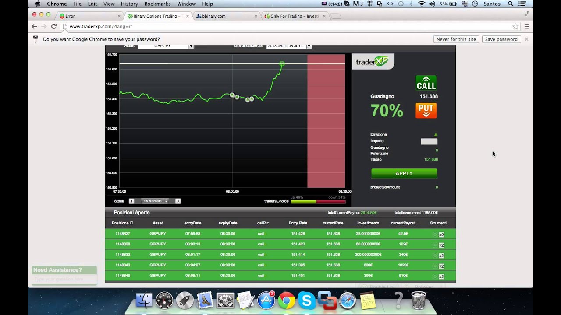Step history forward with right arrow
This screenshot has width=561, height=315.
[178, 201]
